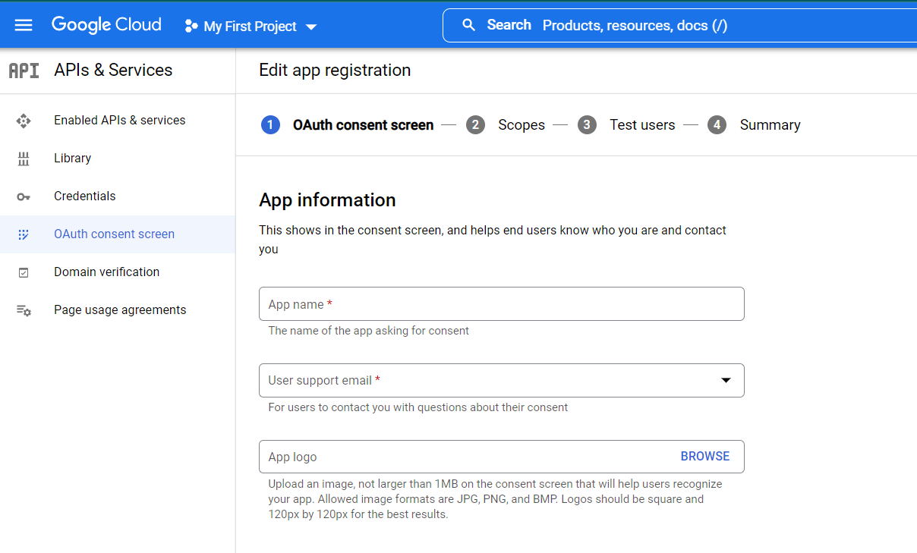
Task: Click the Domain verification checkbox icon
Action: point(24,272)
